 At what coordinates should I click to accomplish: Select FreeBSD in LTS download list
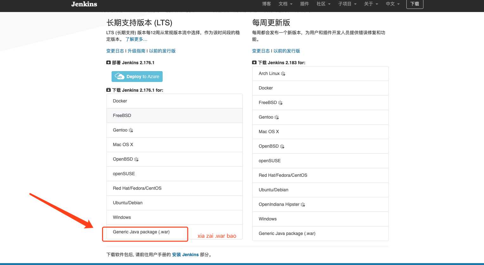coord(175,115)
